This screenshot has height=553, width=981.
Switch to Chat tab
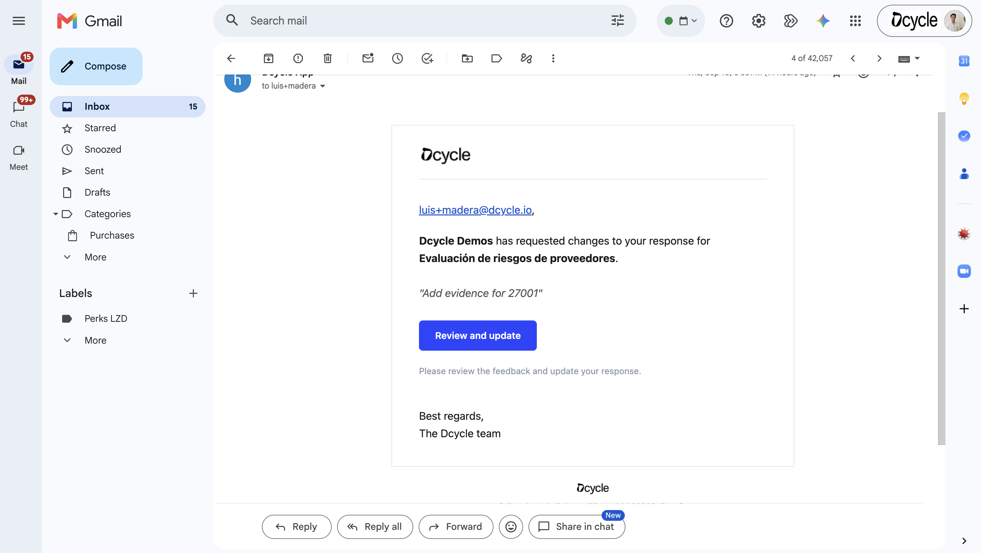point(19,113)
